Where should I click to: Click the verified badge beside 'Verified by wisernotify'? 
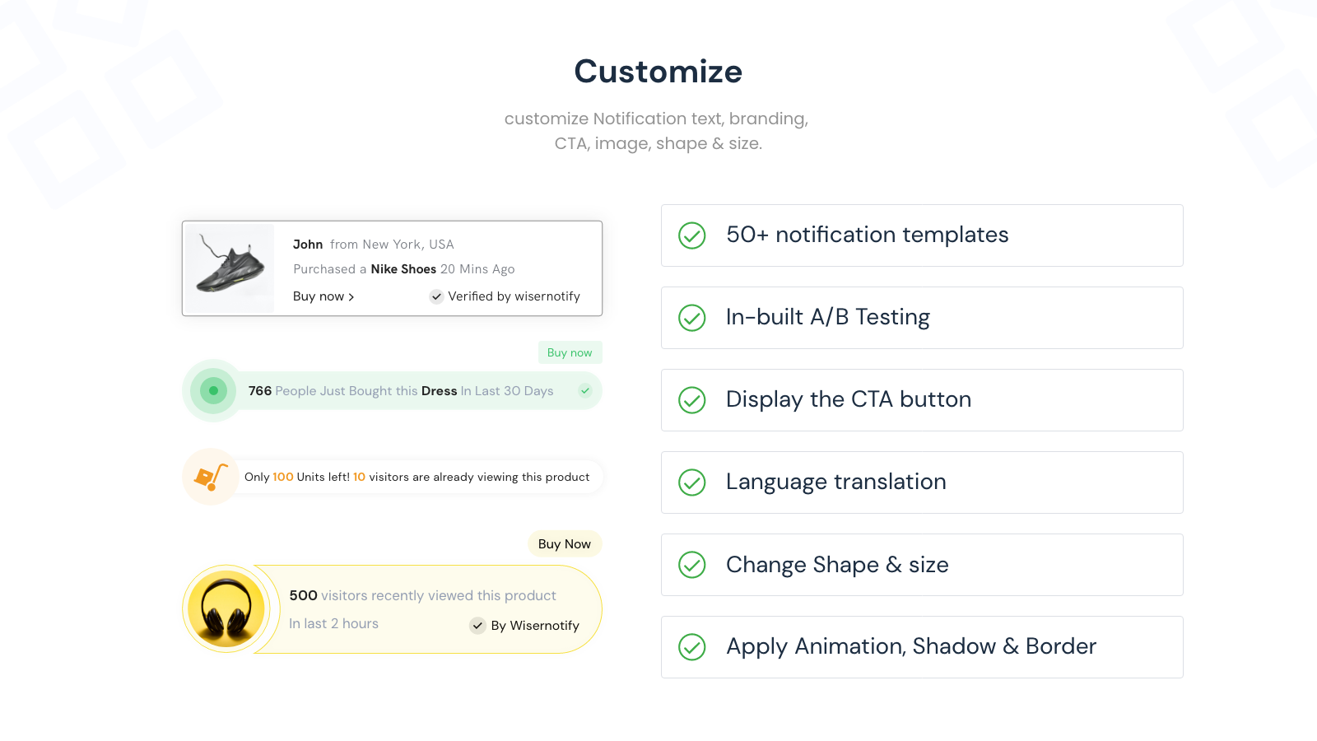tap(436, 296)
